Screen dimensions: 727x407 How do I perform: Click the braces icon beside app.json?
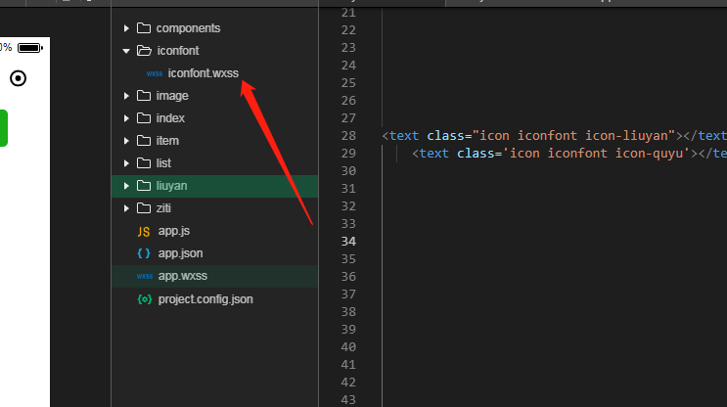[x=144, y=253]
